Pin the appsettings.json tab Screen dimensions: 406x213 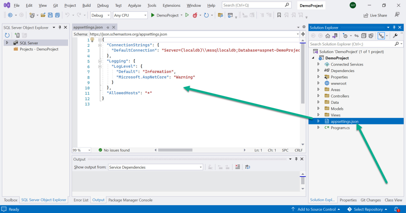[108, 27]
